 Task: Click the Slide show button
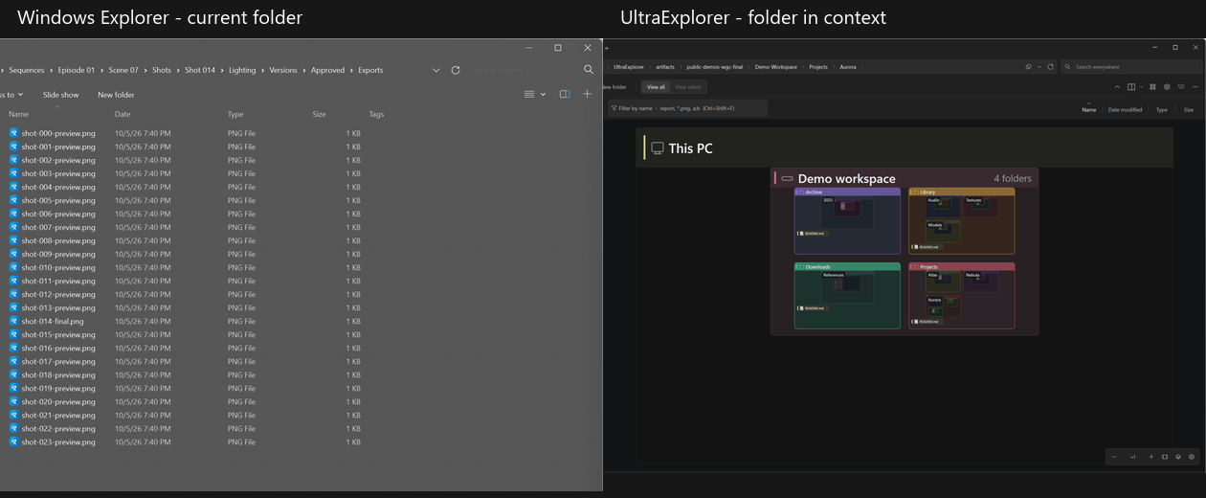click(x=61, y=95)
